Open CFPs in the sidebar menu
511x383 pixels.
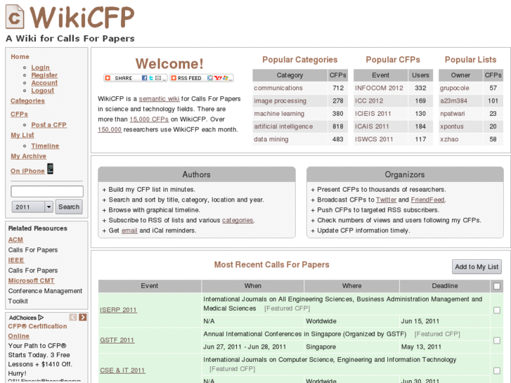(19, 114)
